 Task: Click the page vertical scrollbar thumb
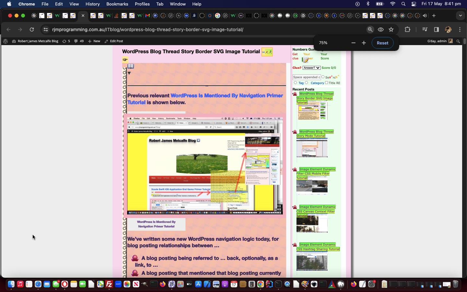pyautogui.click(x=464, y=41)
